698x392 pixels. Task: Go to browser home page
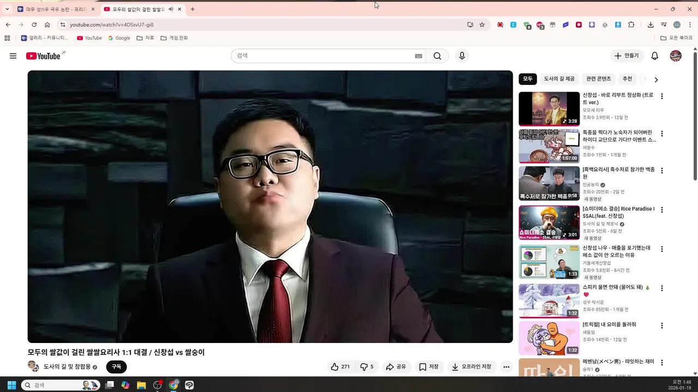tap(47, 24)
